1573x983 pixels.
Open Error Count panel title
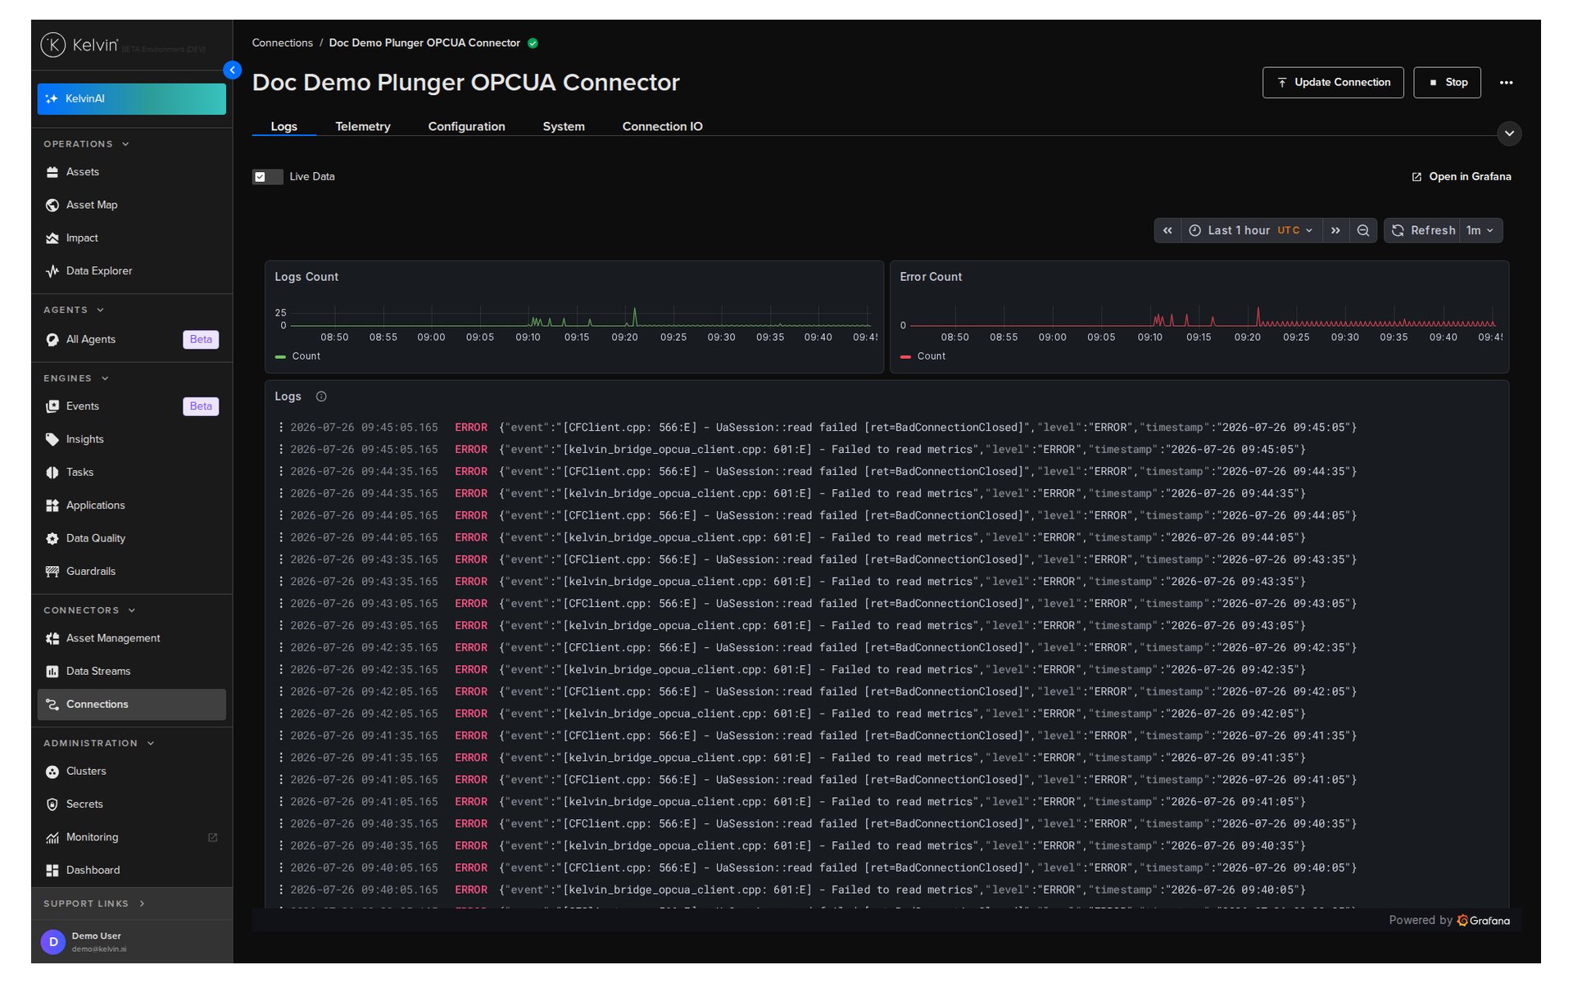click(931, 277)
